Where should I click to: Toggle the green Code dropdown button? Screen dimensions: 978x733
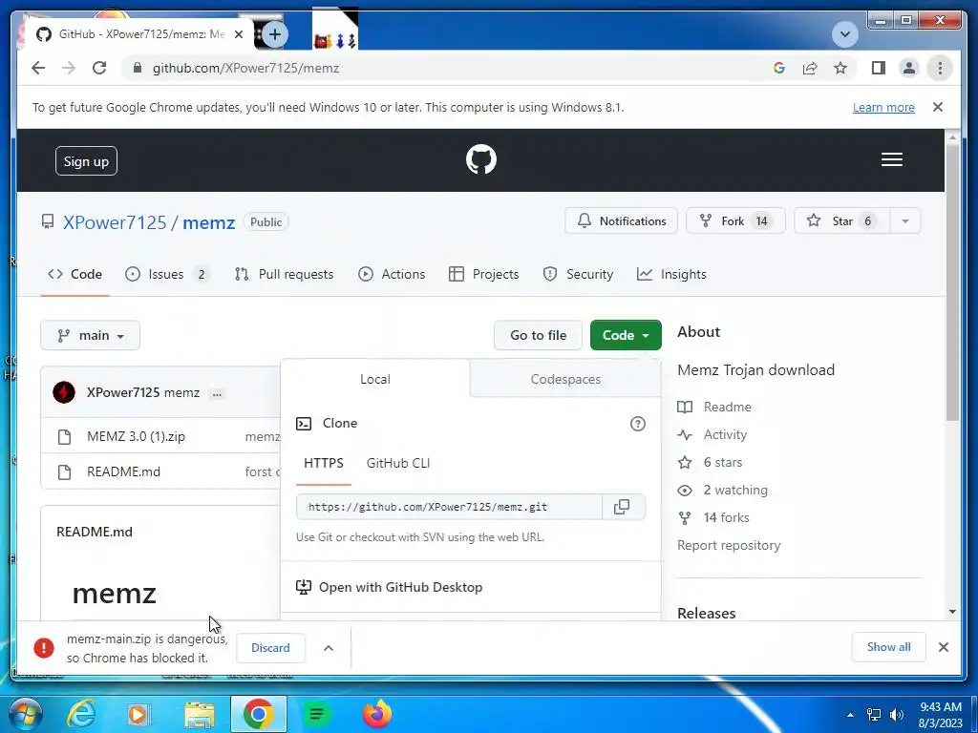click(626, 335)
